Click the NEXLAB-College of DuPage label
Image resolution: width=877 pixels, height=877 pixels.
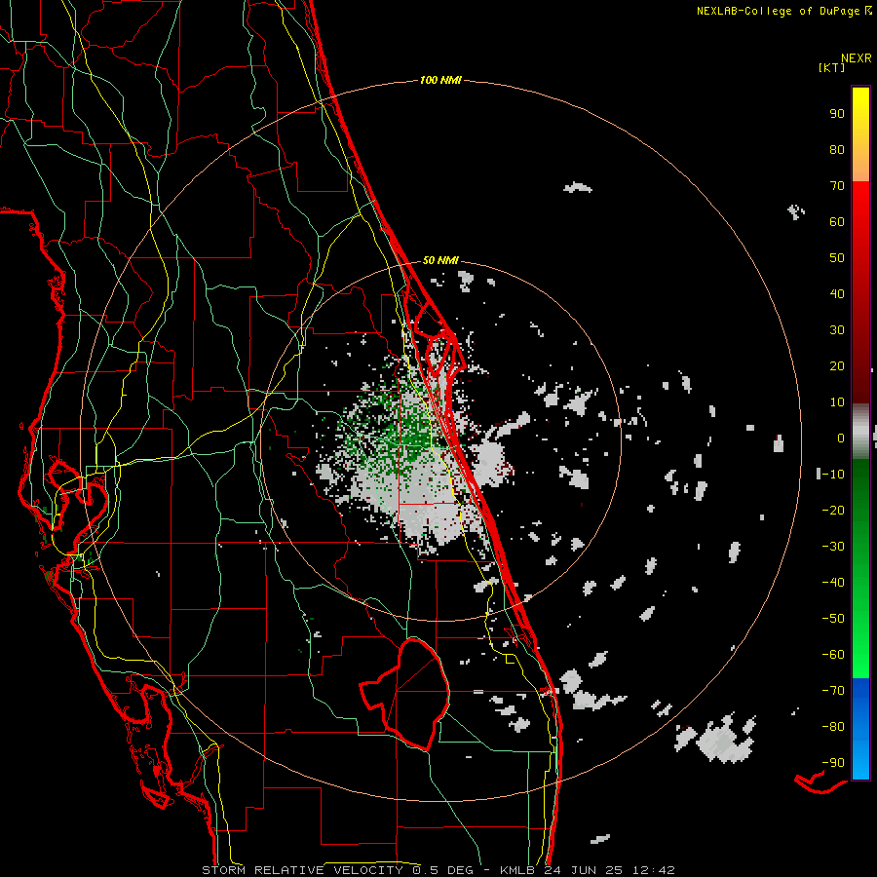pos(783,11)
